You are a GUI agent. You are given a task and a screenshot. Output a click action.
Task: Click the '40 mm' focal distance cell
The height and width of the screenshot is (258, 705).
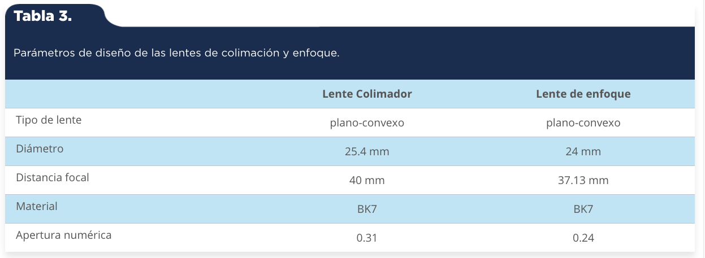367,181
